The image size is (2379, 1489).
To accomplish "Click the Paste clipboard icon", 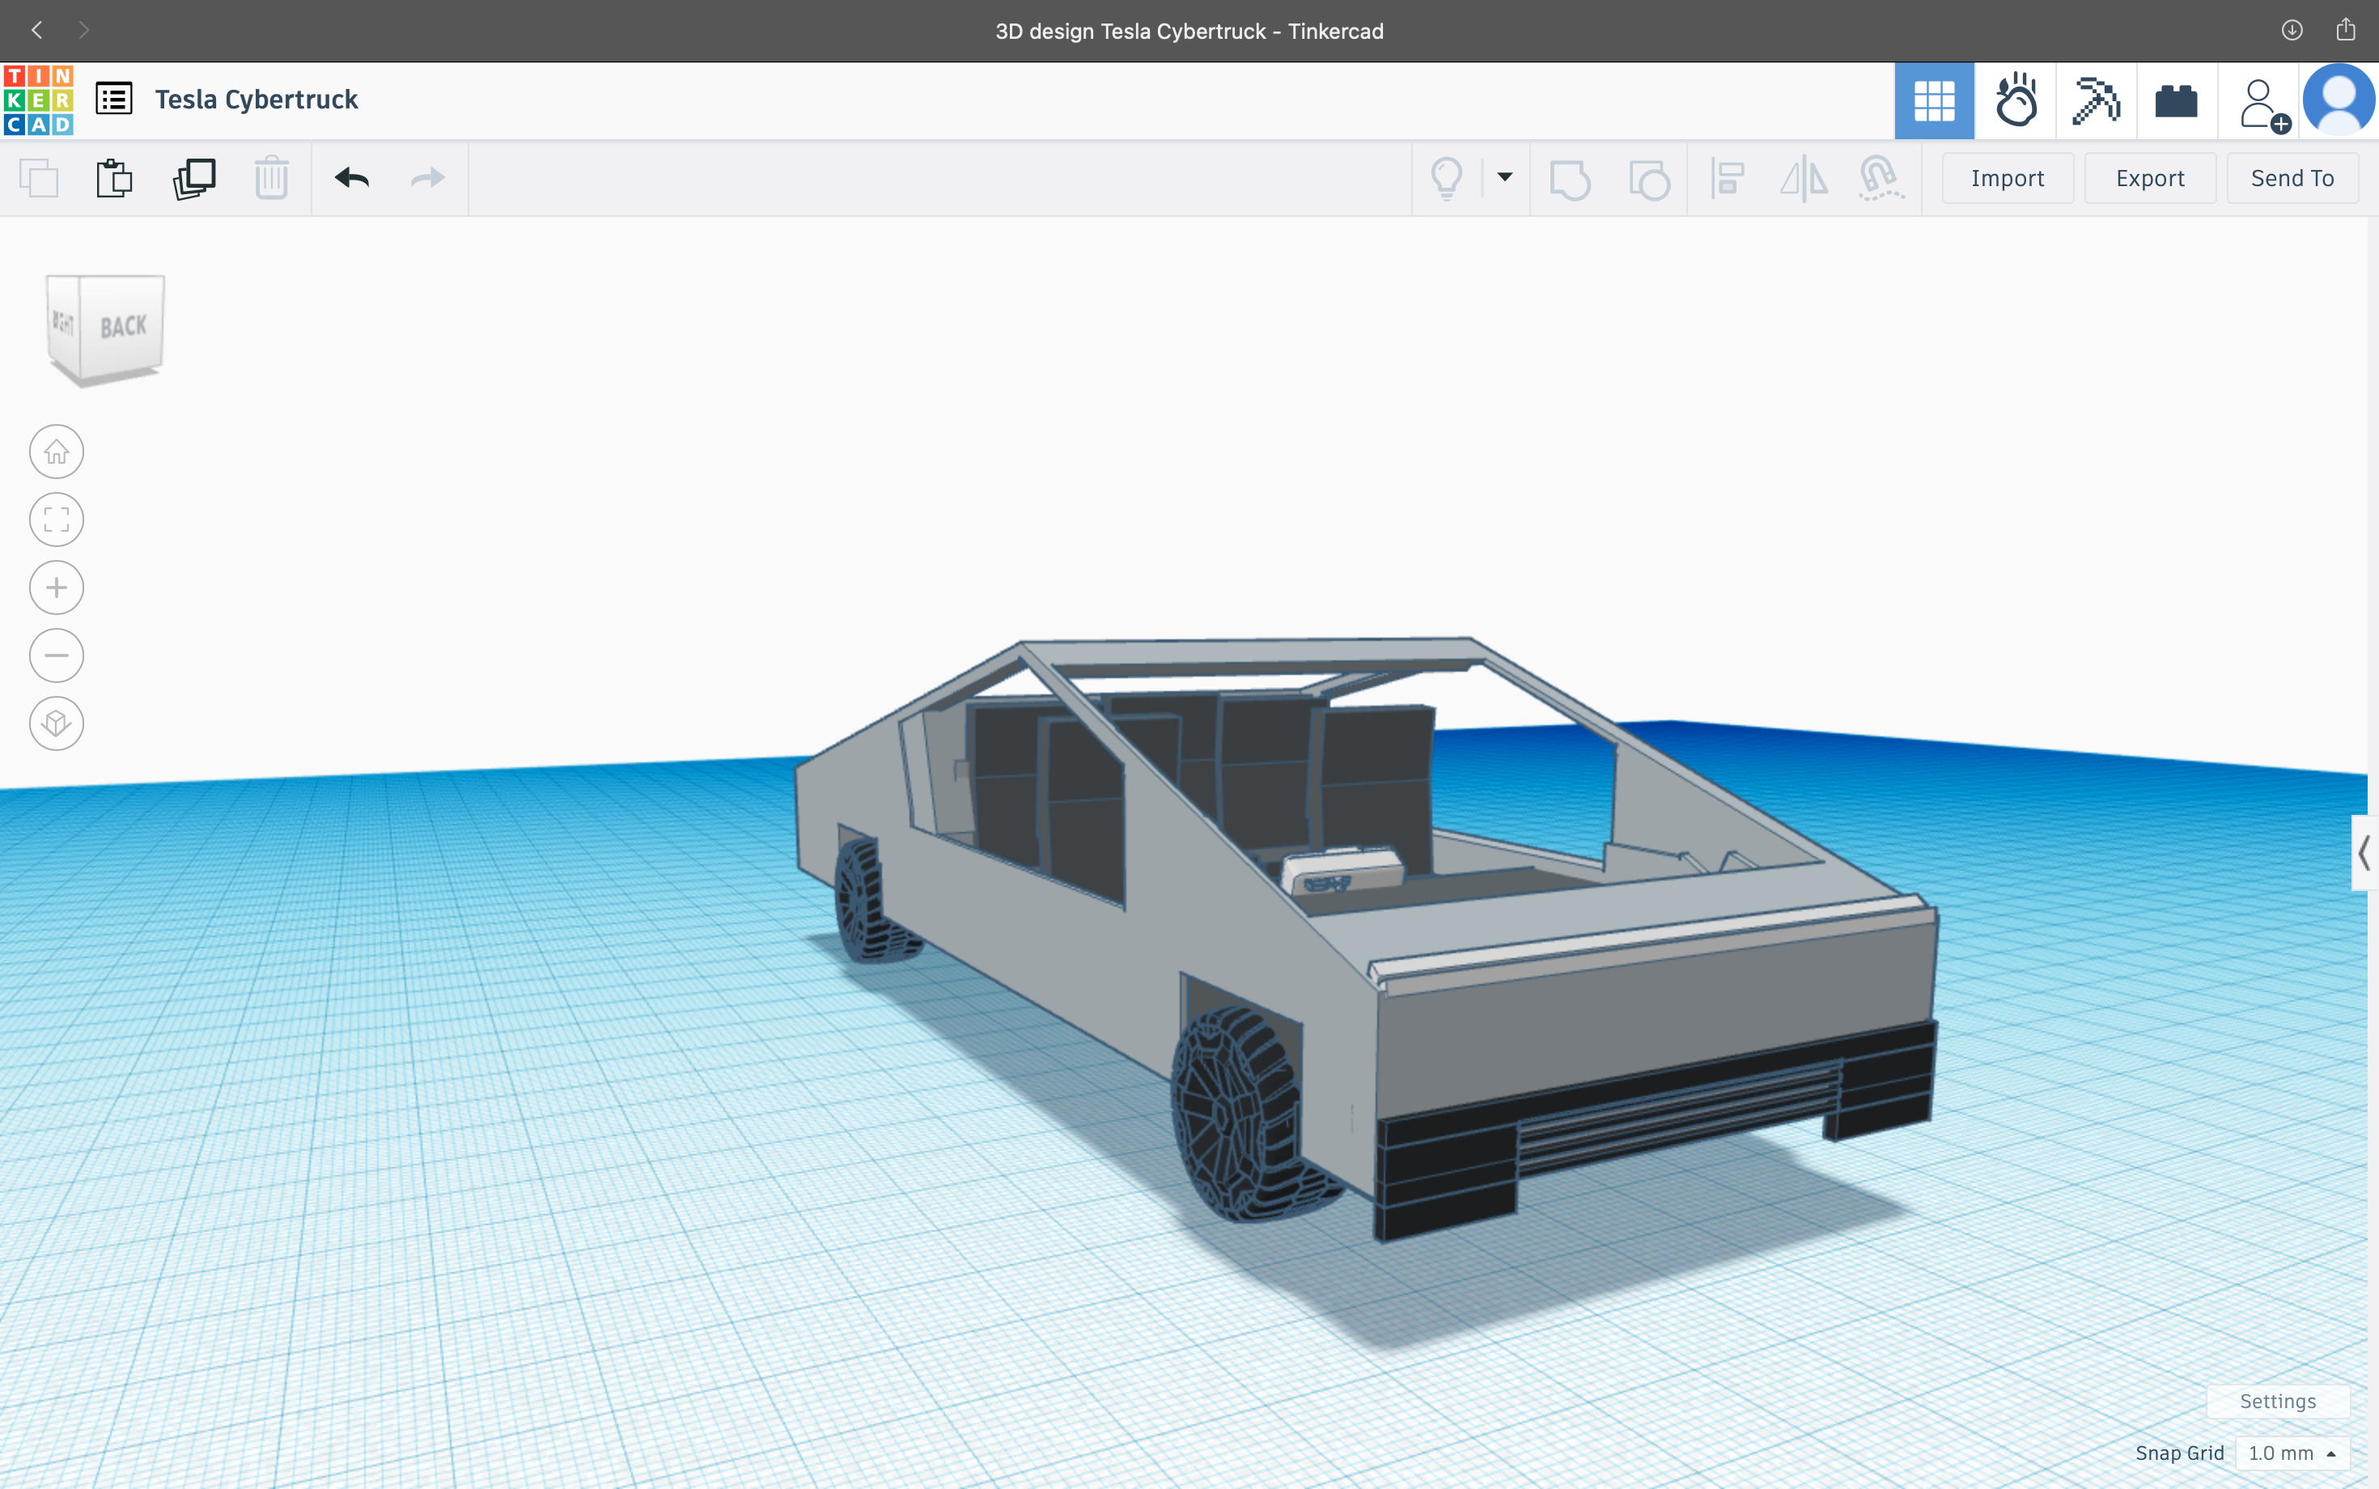I will pos(114,178).
